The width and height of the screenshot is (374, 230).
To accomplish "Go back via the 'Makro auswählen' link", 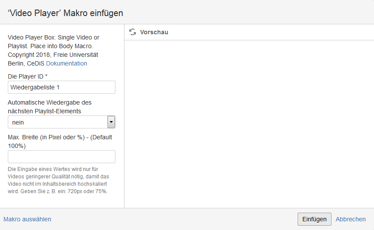I will coord(27,219).
